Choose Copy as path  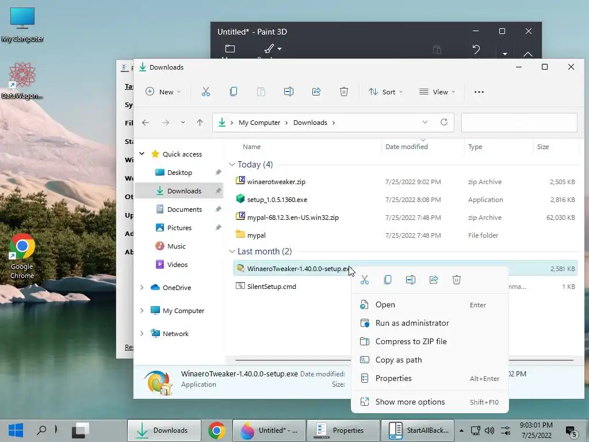coord(430,360)
